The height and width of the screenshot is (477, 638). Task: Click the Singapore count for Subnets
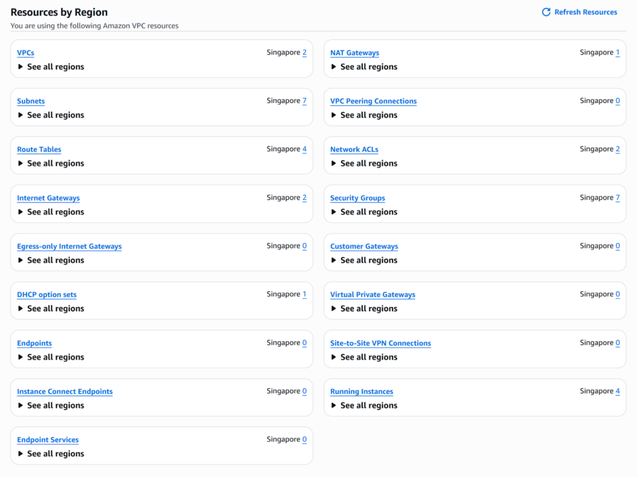coord(304,101)
